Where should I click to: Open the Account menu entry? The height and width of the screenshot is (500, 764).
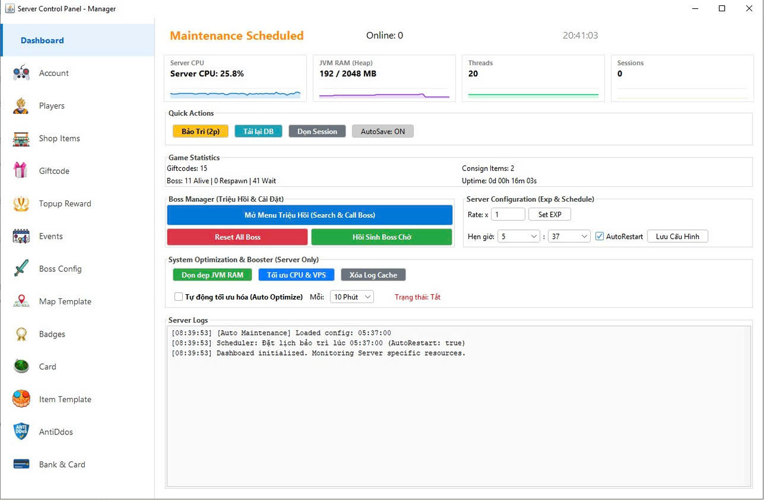[78, 73]
